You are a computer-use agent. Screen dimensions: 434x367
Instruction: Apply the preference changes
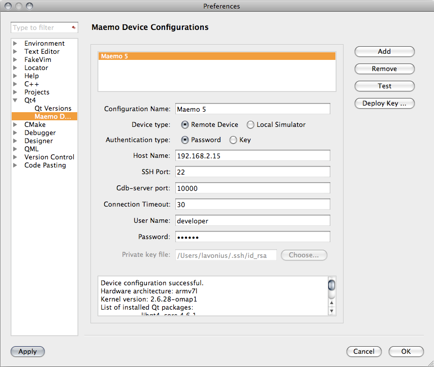27,351
